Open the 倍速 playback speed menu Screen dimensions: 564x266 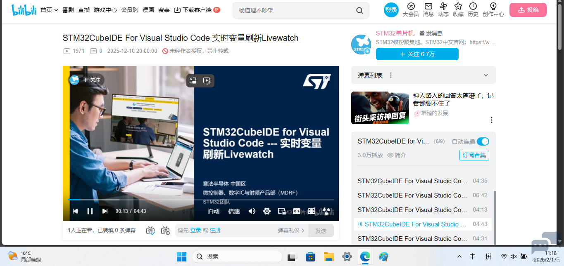[234, 211]
